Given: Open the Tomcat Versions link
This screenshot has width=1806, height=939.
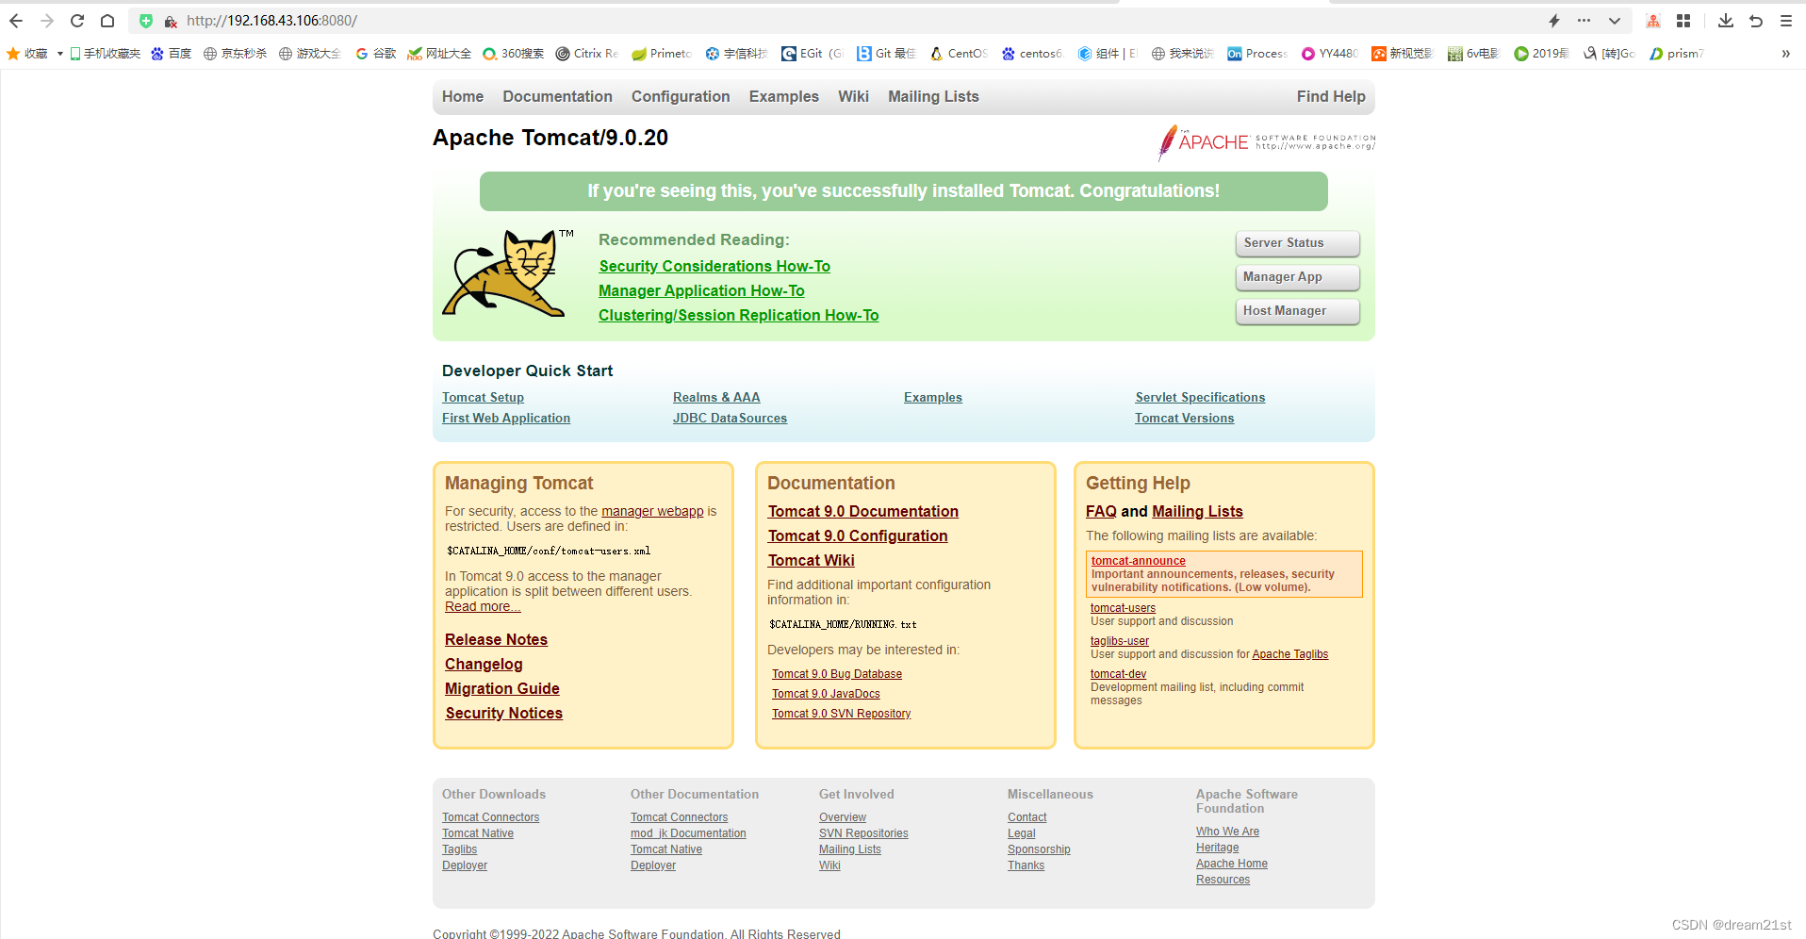Looking at the screenshot, I should [1184, 418].
